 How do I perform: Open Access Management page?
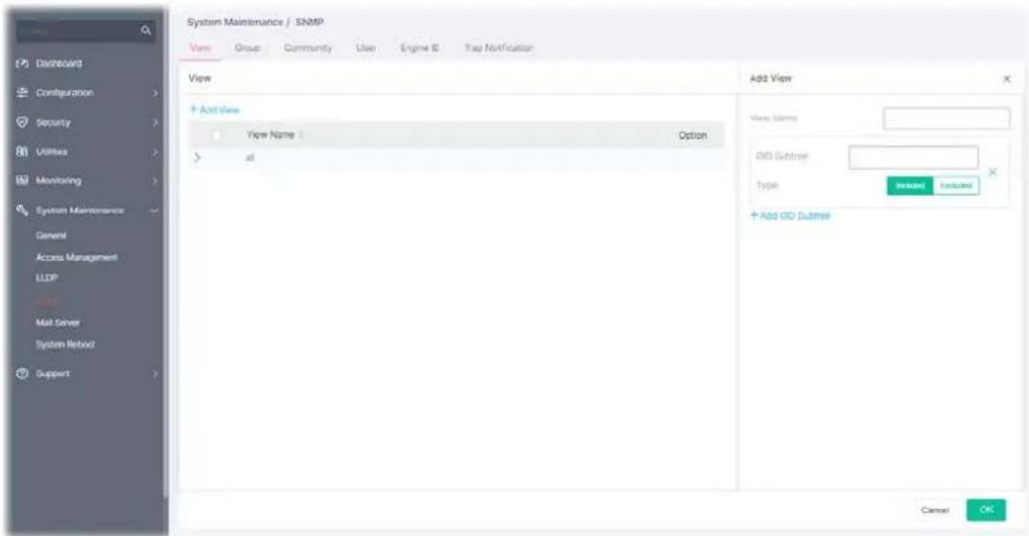77,257
